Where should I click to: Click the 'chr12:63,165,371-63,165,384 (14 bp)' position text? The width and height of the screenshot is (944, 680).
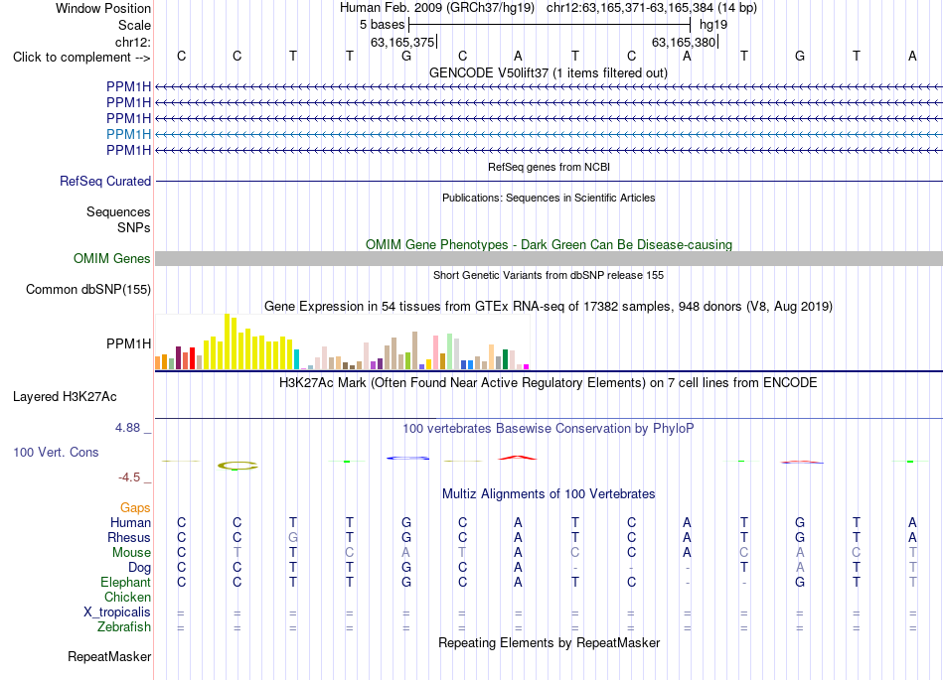point(652,8)
